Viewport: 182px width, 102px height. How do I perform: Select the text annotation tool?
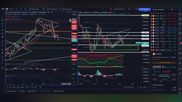click(3, 27)
